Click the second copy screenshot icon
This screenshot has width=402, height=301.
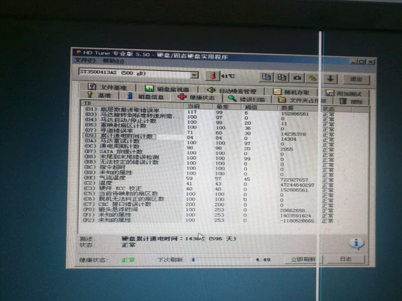pos(282,77)
